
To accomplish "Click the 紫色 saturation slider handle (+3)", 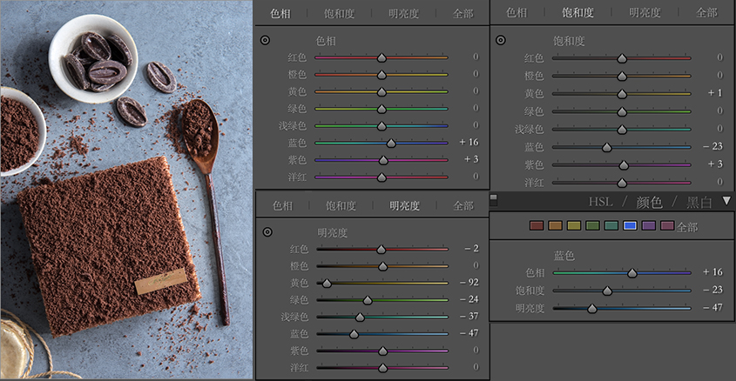I will (x=624, y=165).
